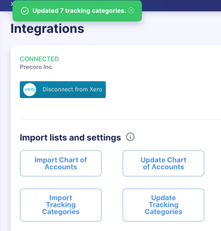The height and width of the screenshot is (231, 221).
Task: Click the dark navy header bar
Action: (x=182, y=5)
